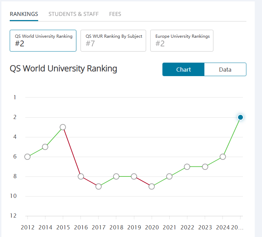Screen dimensions: 262x237
Task: Click the 2024 data point at rank 6
Action: (223, 157)
